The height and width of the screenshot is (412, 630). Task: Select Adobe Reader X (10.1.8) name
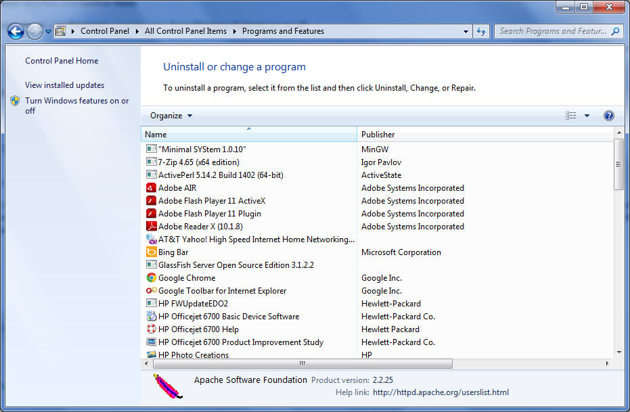[x=200, y=227]
